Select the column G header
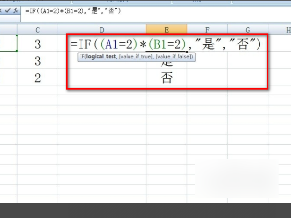The height and width of the screenshot is (218, 291). click(x=248, y=30)
